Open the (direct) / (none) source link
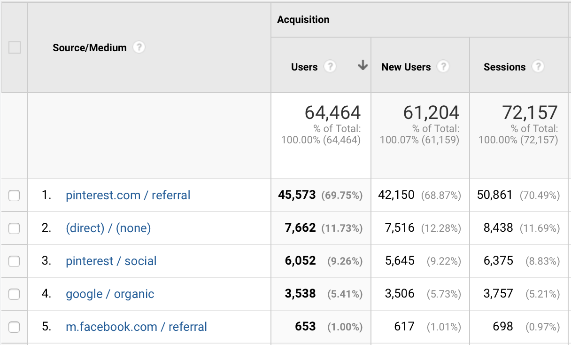Viewport: 571px width, 345px height. click(108, 228)
